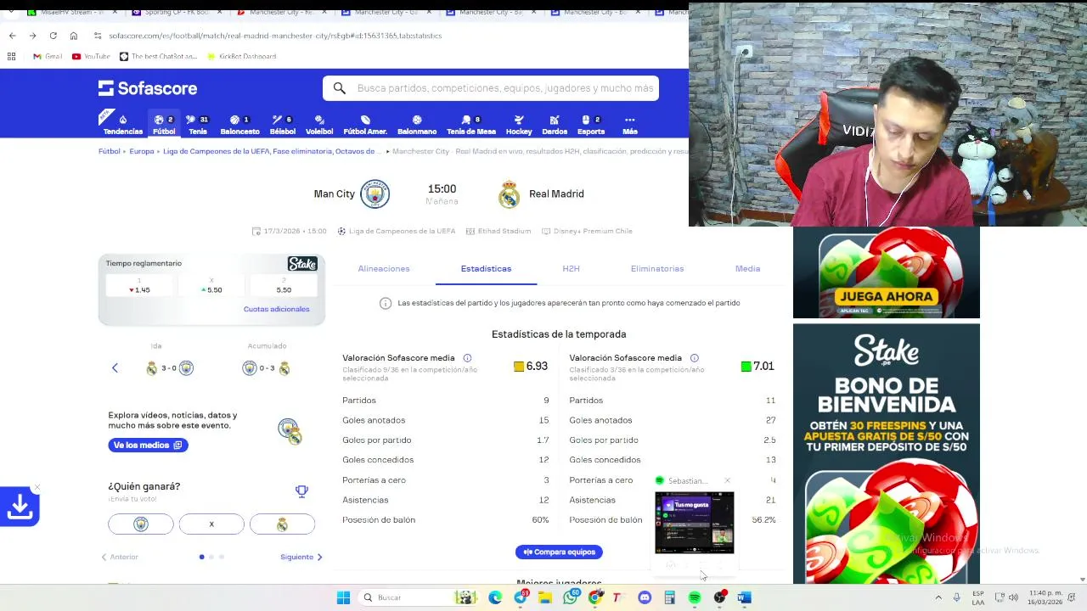
Task: Click the Real Madrid crest
Action: pyautogui.click(x=509, y=193)
